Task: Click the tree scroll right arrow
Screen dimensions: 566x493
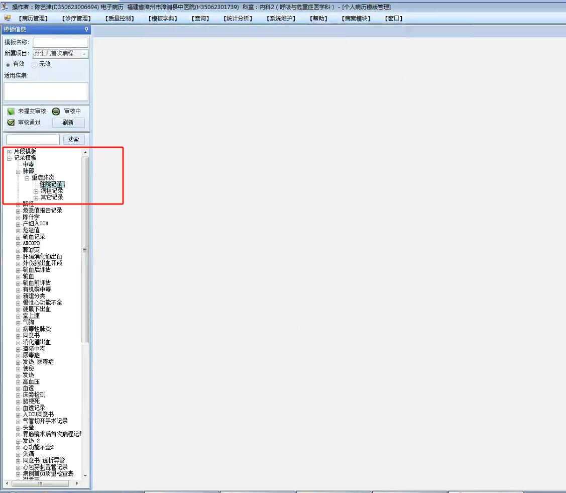Action: pos(77,483)
